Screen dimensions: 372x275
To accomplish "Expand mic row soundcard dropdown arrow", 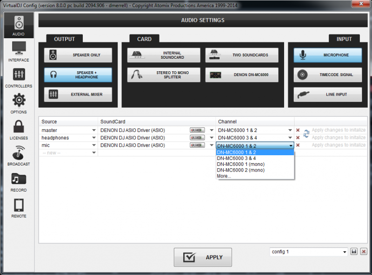I will tap(212, 145).
